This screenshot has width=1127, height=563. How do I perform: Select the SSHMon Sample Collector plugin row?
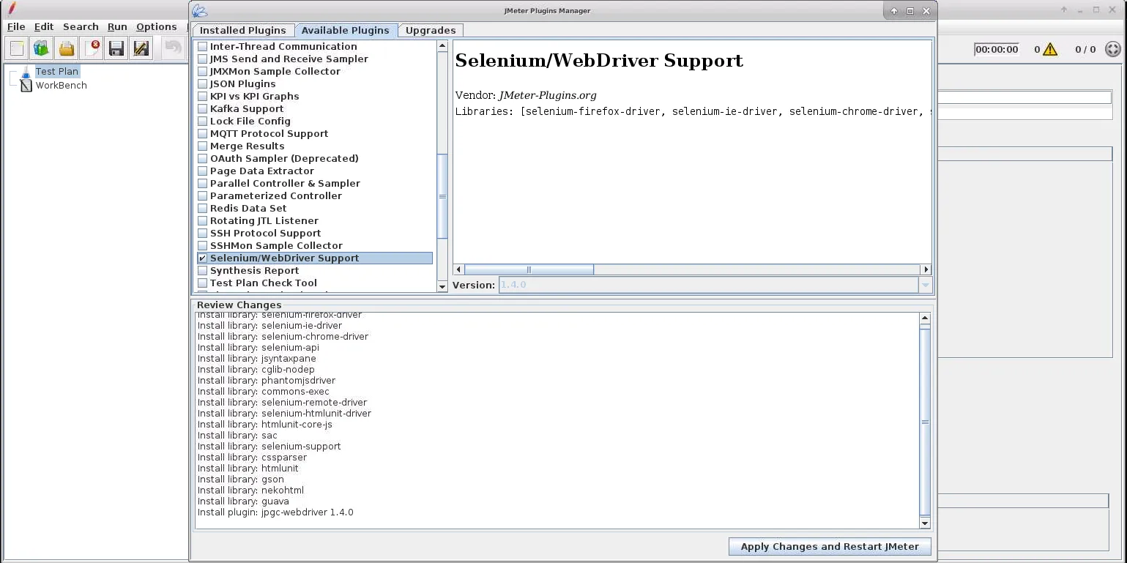point(315,246)
